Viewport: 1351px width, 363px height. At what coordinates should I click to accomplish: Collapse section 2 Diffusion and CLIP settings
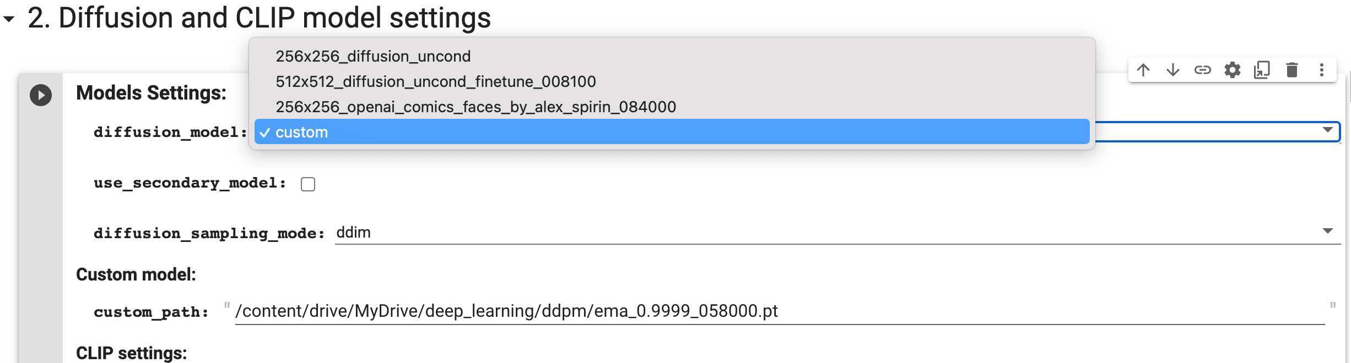(x=9, y=19)
